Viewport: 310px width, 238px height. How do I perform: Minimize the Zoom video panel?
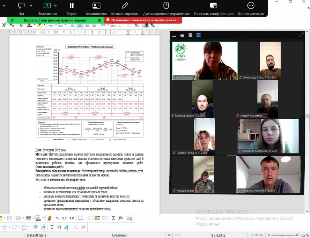(174, 36)
